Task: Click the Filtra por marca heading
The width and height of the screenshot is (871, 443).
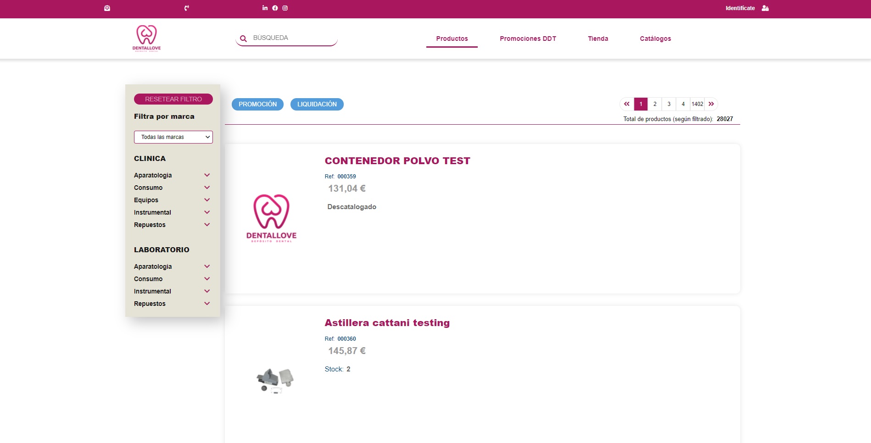Action: pyautogui.click(x=164, y=116)
